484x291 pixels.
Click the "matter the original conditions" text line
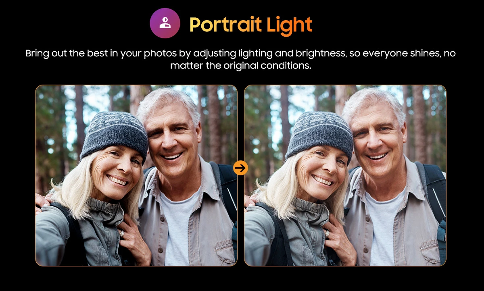[x=240, y=66]
